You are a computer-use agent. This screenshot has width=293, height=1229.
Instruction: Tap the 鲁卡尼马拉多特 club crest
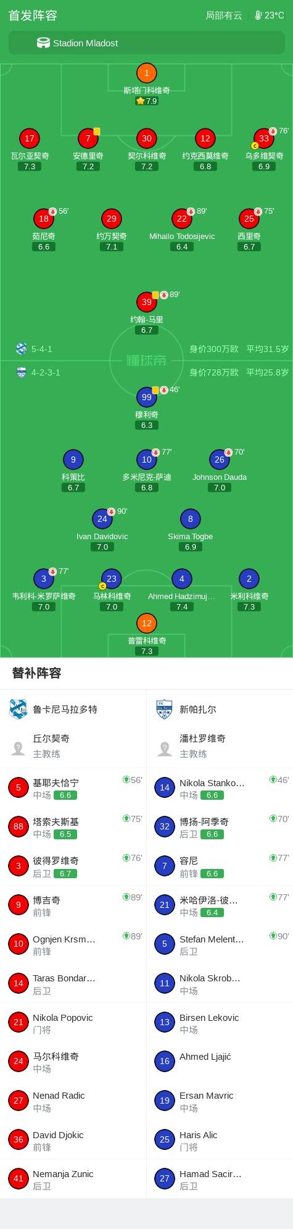(19, 709)
